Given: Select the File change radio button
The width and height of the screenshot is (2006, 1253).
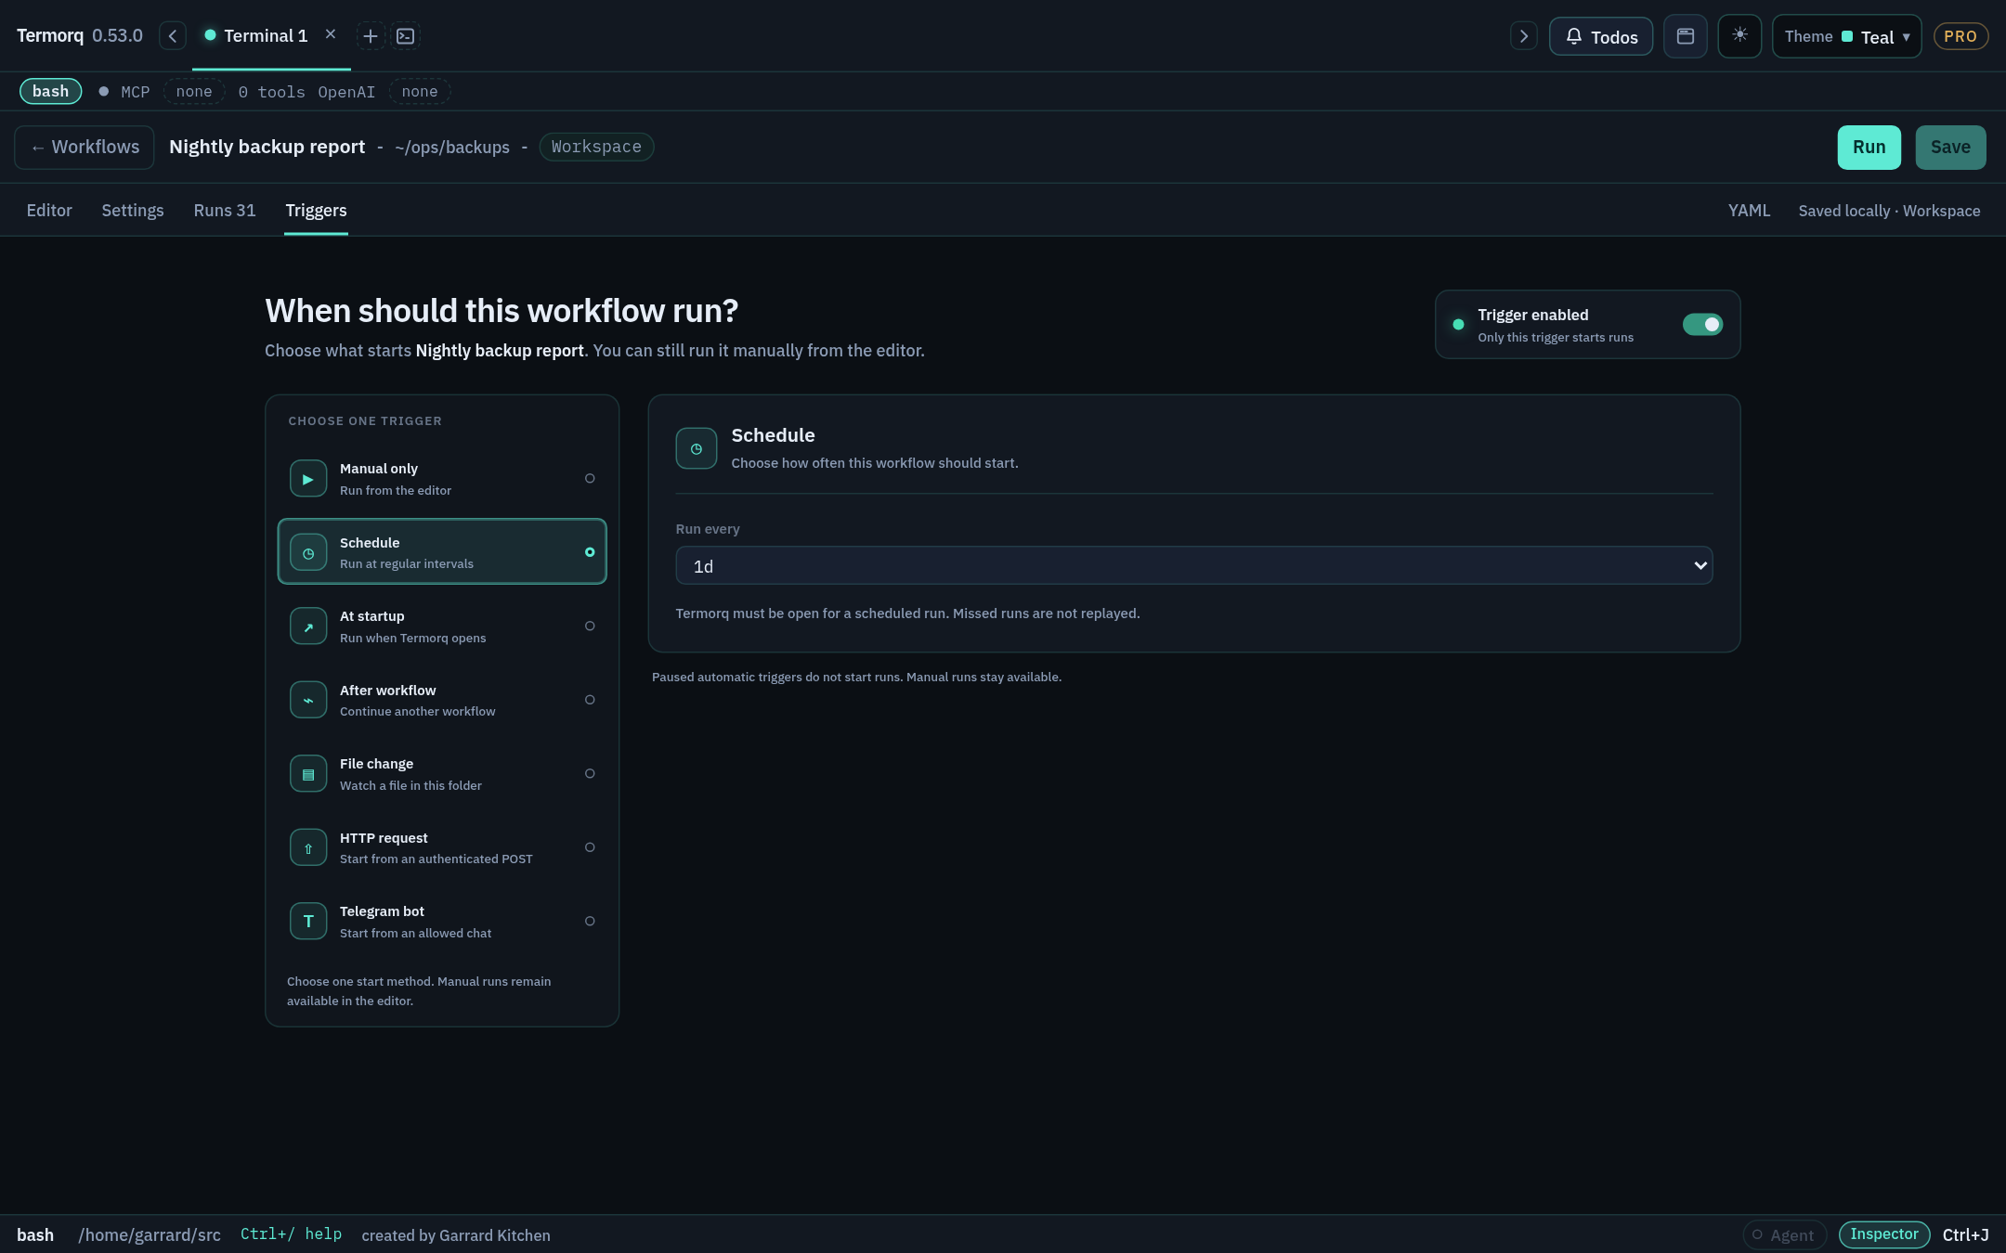Looking at the screenshot, I should 590,774.
